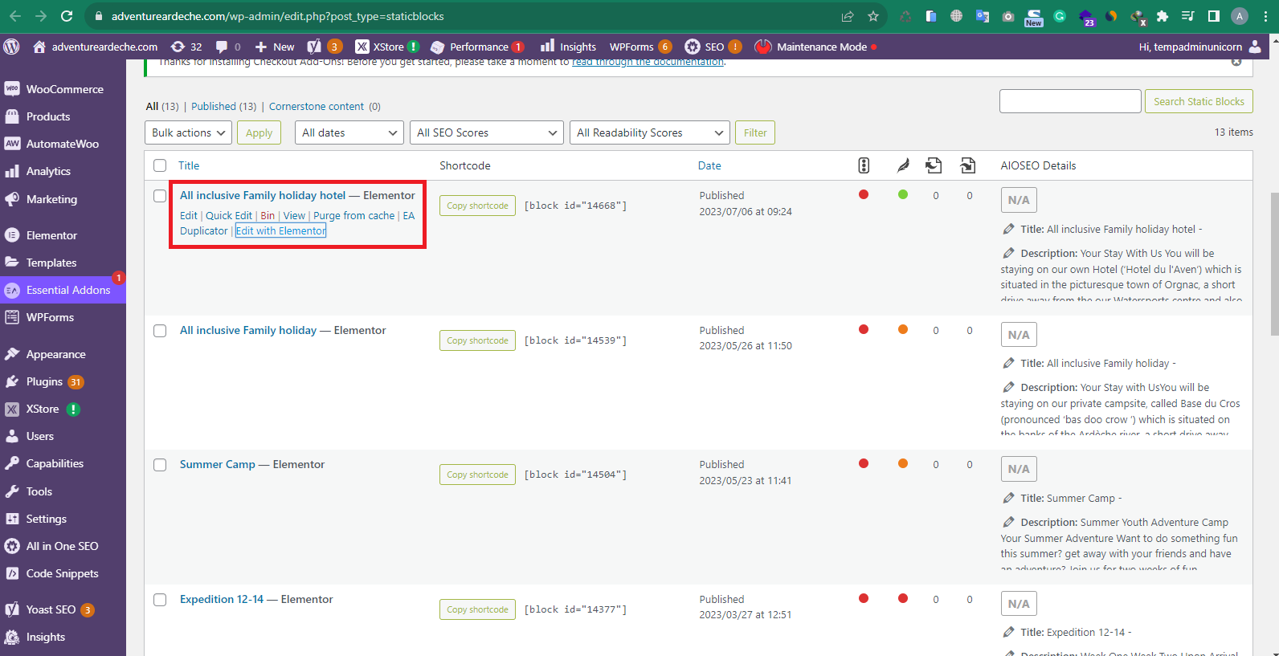
Task: Reload the page with browser refresh button
Action: point(67,16)
